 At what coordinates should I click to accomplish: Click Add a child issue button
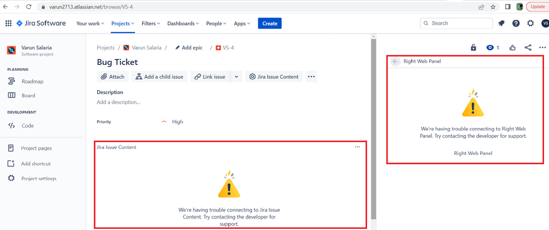coord(160,76)
